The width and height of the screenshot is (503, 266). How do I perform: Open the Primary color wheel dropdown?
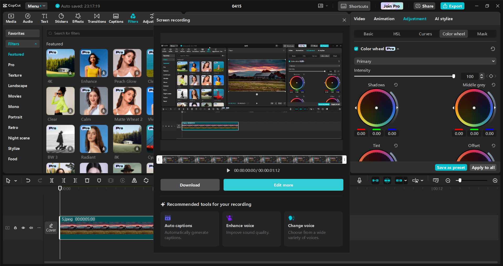[425, 61]
